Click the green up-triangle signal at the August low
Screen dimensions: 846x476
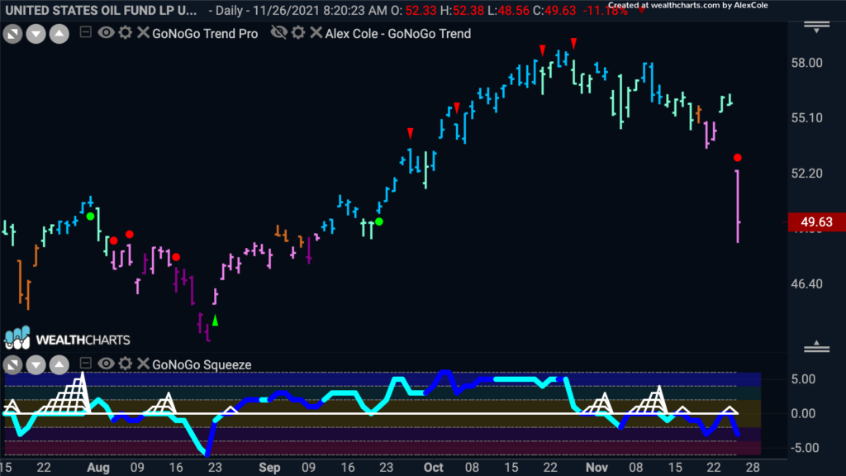[216, 321]
